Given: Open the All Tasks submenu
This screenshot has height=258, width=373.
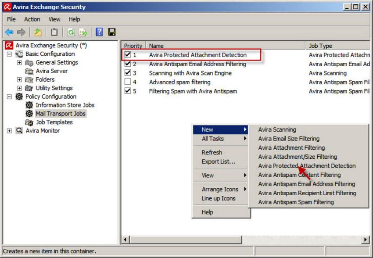Looking at the screenshot, I should [x=221, y=139].
